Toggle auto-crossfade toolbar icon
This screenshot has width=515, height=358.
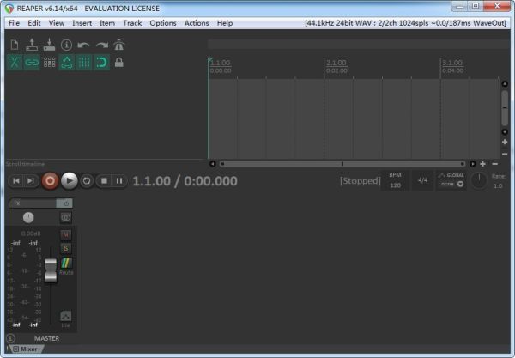coord(15,62)
